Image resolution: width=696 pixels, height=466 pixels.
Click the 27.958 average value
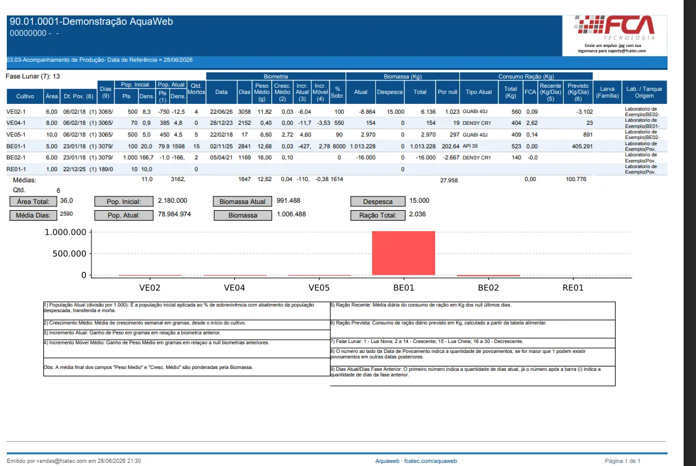[449, 180]
